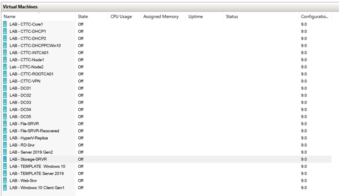Select the LAB - Server 2019 Gen2 name text
Viewport: 339px width, 196px height.
point(31,152)
